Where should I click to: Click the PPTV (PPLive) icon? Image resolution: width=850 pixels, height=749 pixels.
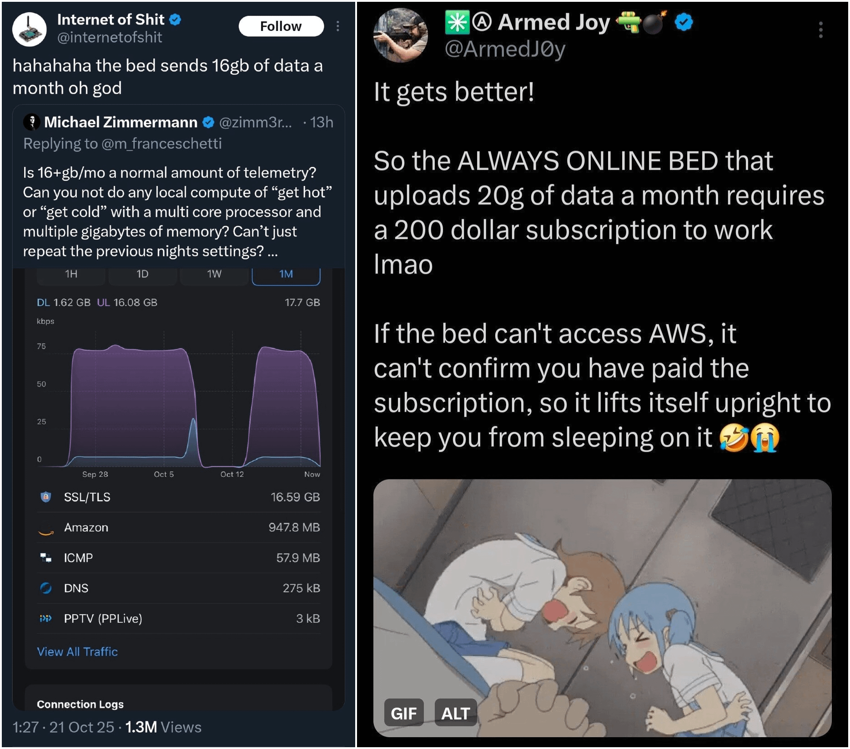45,618
